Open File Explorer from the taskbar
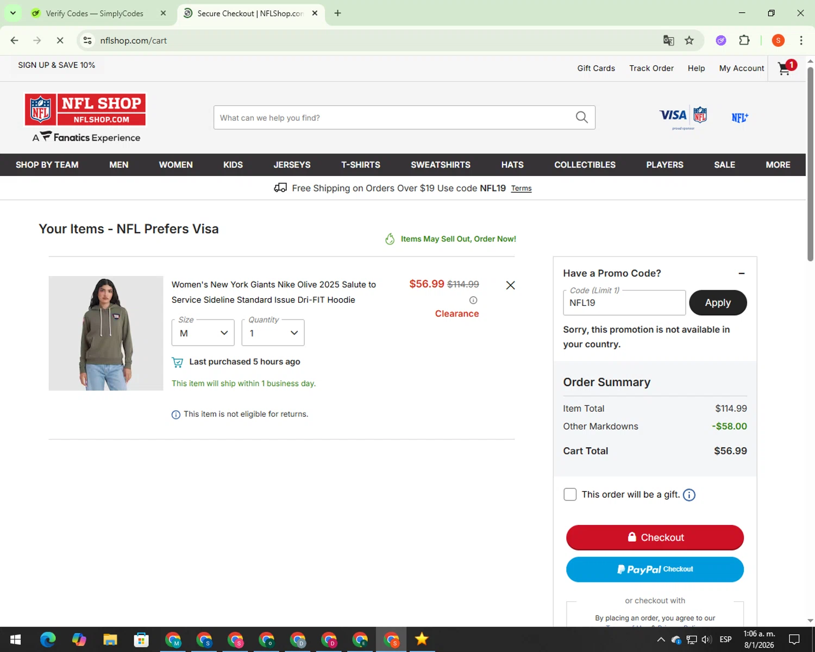The width and height of the screenshot is (815, 652). coord(110,640)
